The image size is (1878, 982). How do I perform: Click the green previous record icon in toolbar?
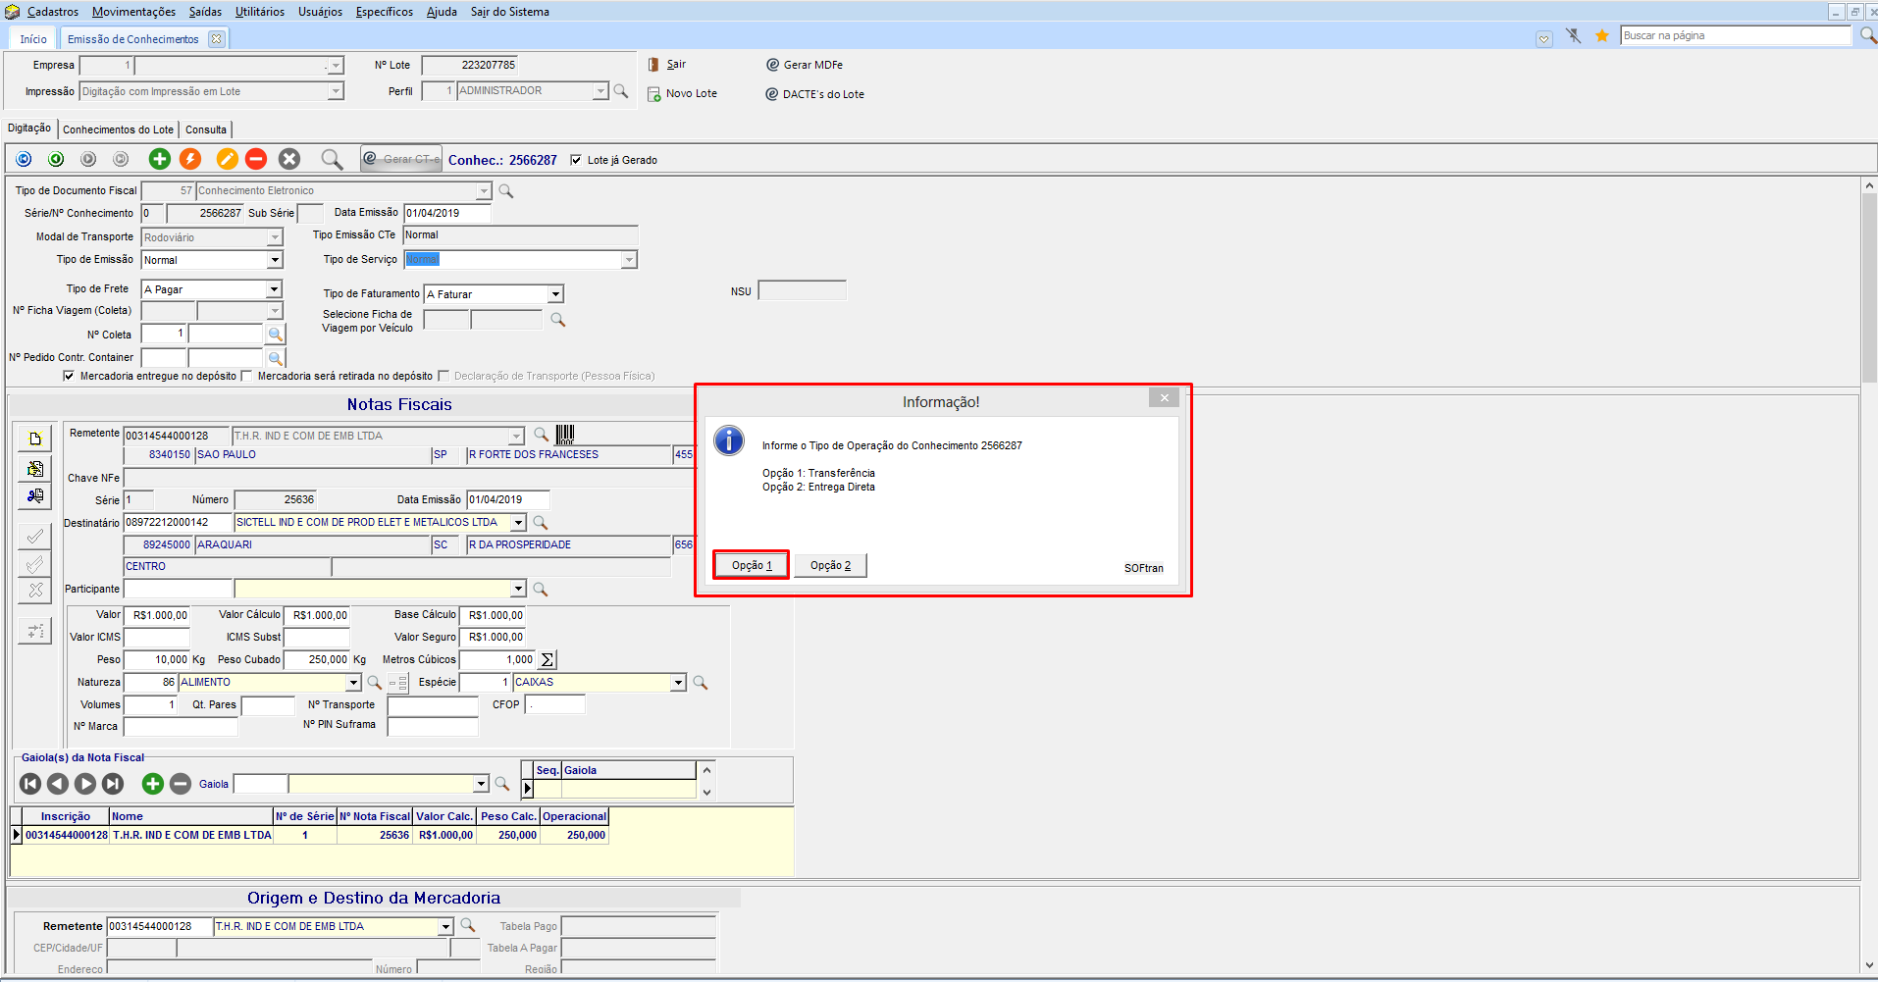pyautogui.click(x=57, y=159)
